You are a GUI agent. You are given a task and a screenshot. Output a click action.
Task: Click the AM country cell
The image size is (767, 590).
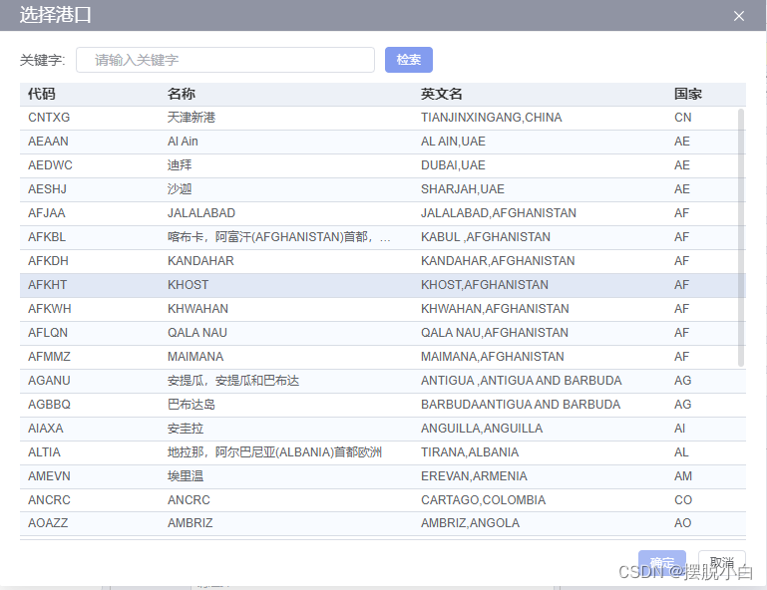pos(683,476)
